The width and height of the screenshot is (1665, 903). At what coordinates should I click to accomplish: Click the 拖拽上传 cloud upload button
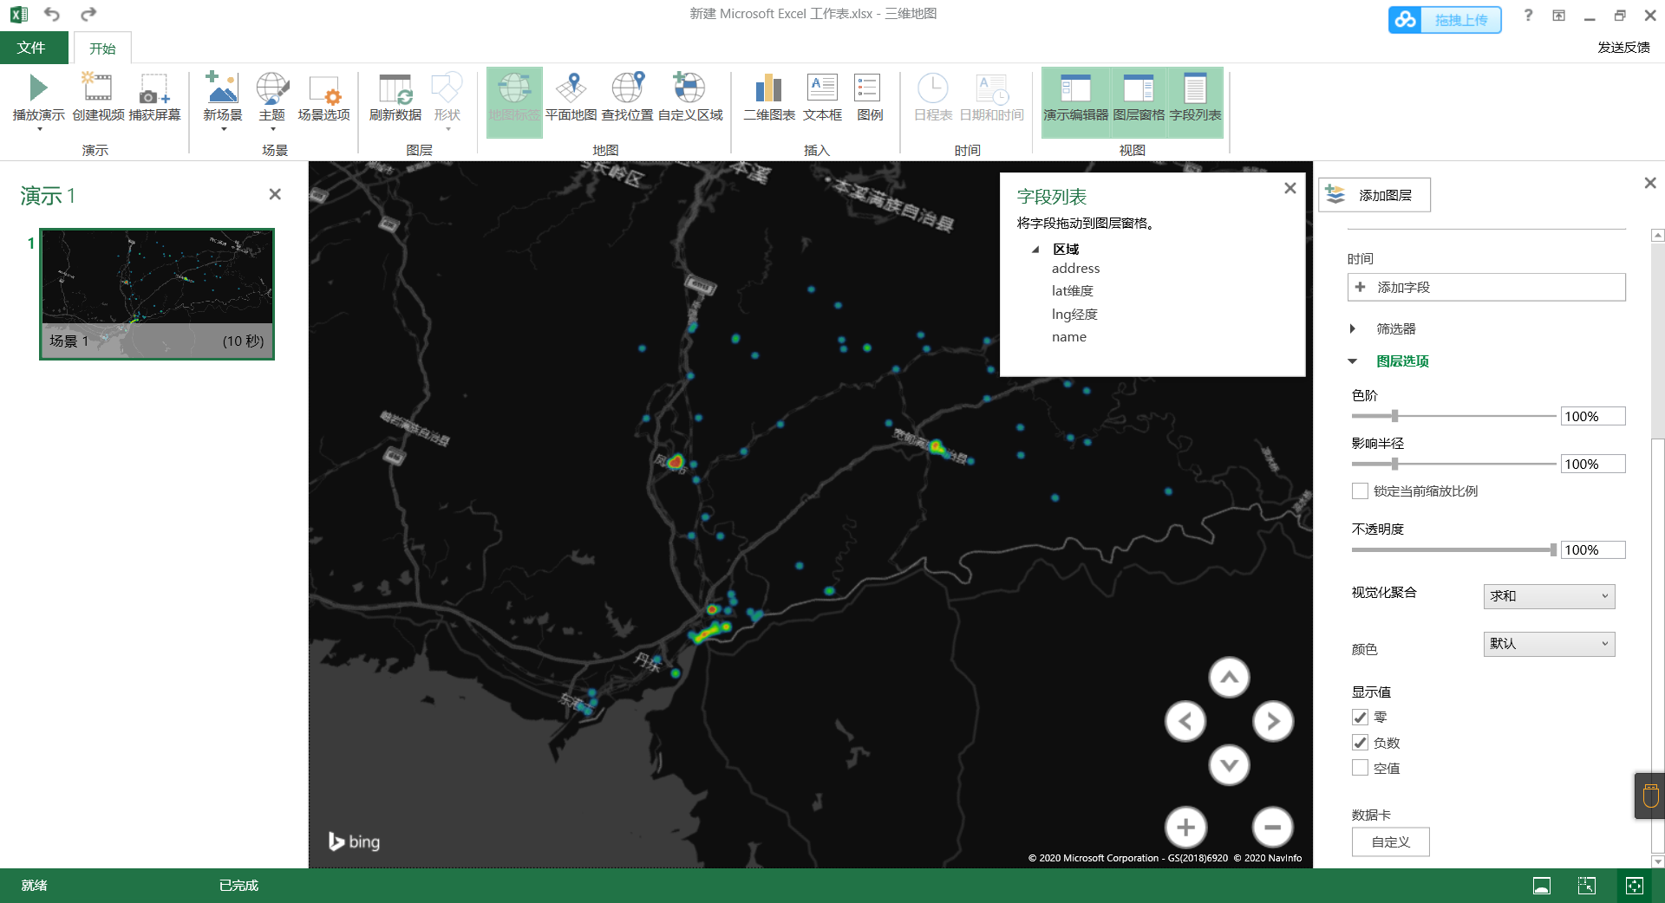tap(1445, 19)
